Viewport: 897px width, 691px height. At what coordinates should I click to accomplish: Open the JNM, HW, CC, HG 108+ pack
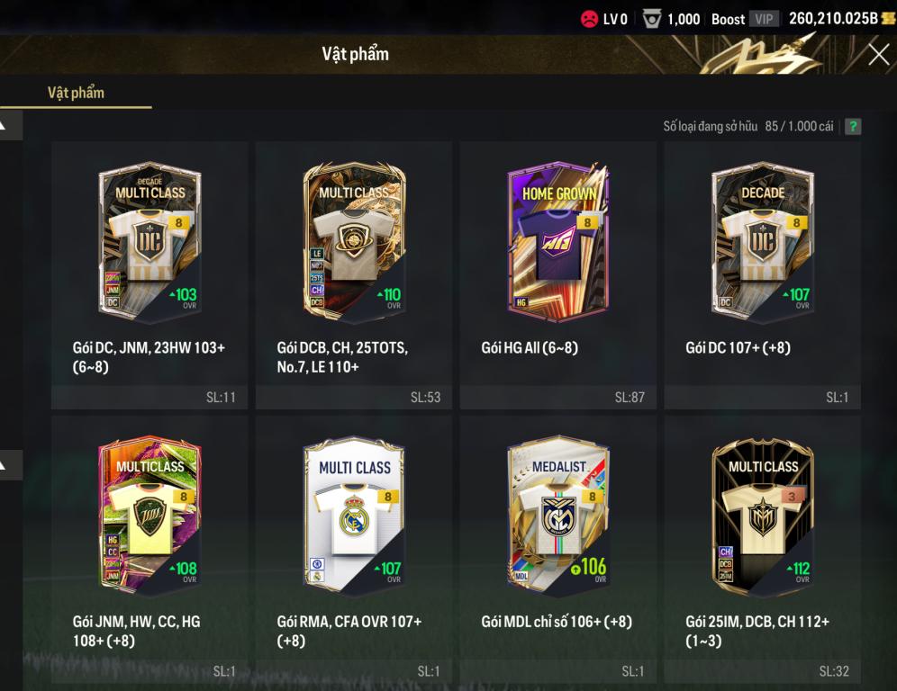(x=149, y=549)
